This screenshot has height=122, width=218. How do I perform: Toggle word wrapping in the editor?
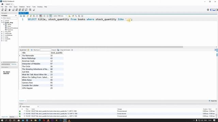[82, 16]
